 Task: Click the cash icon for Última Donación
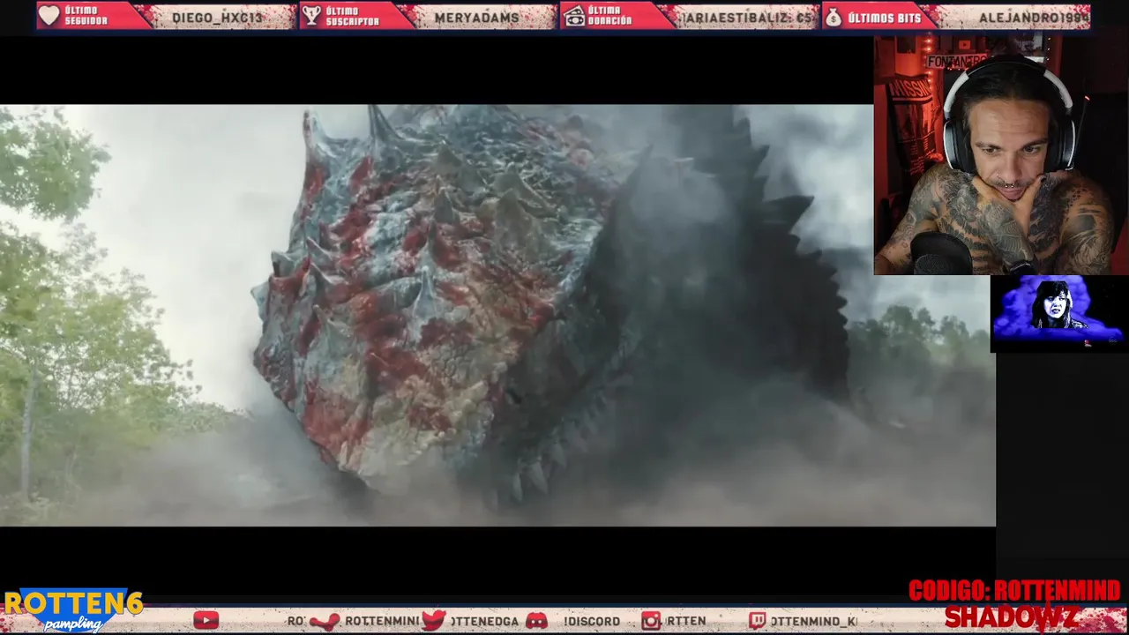click(x=574, y=16)
